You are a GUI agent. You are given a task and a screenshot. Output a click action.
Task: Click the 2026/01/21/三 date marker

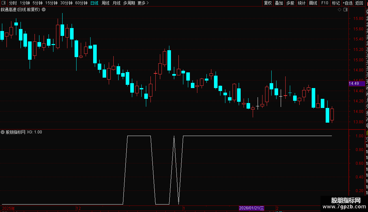coord(251,208)
